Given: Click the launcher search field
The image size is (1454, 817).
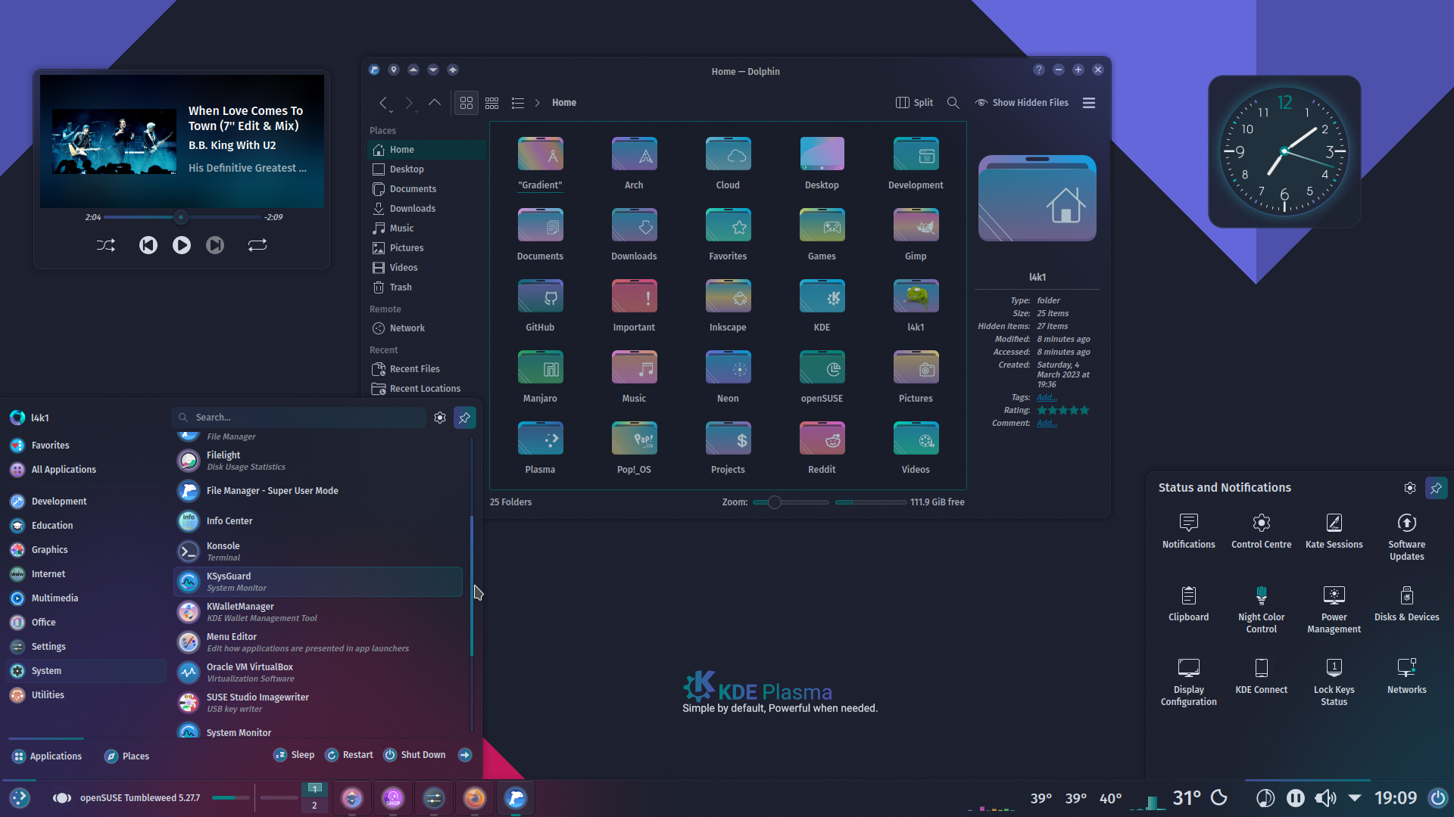Looking at the screenshot, I should pos(299,417).
